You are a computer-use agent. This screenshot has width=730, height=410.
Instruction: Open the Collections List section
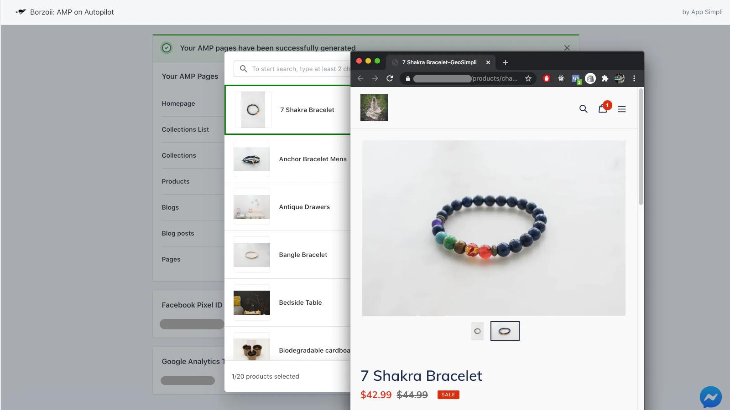185,129
